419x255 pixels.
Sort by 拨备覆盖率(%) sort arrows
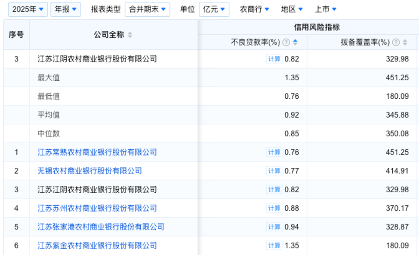pyautogui.click(x=405, y=42)
